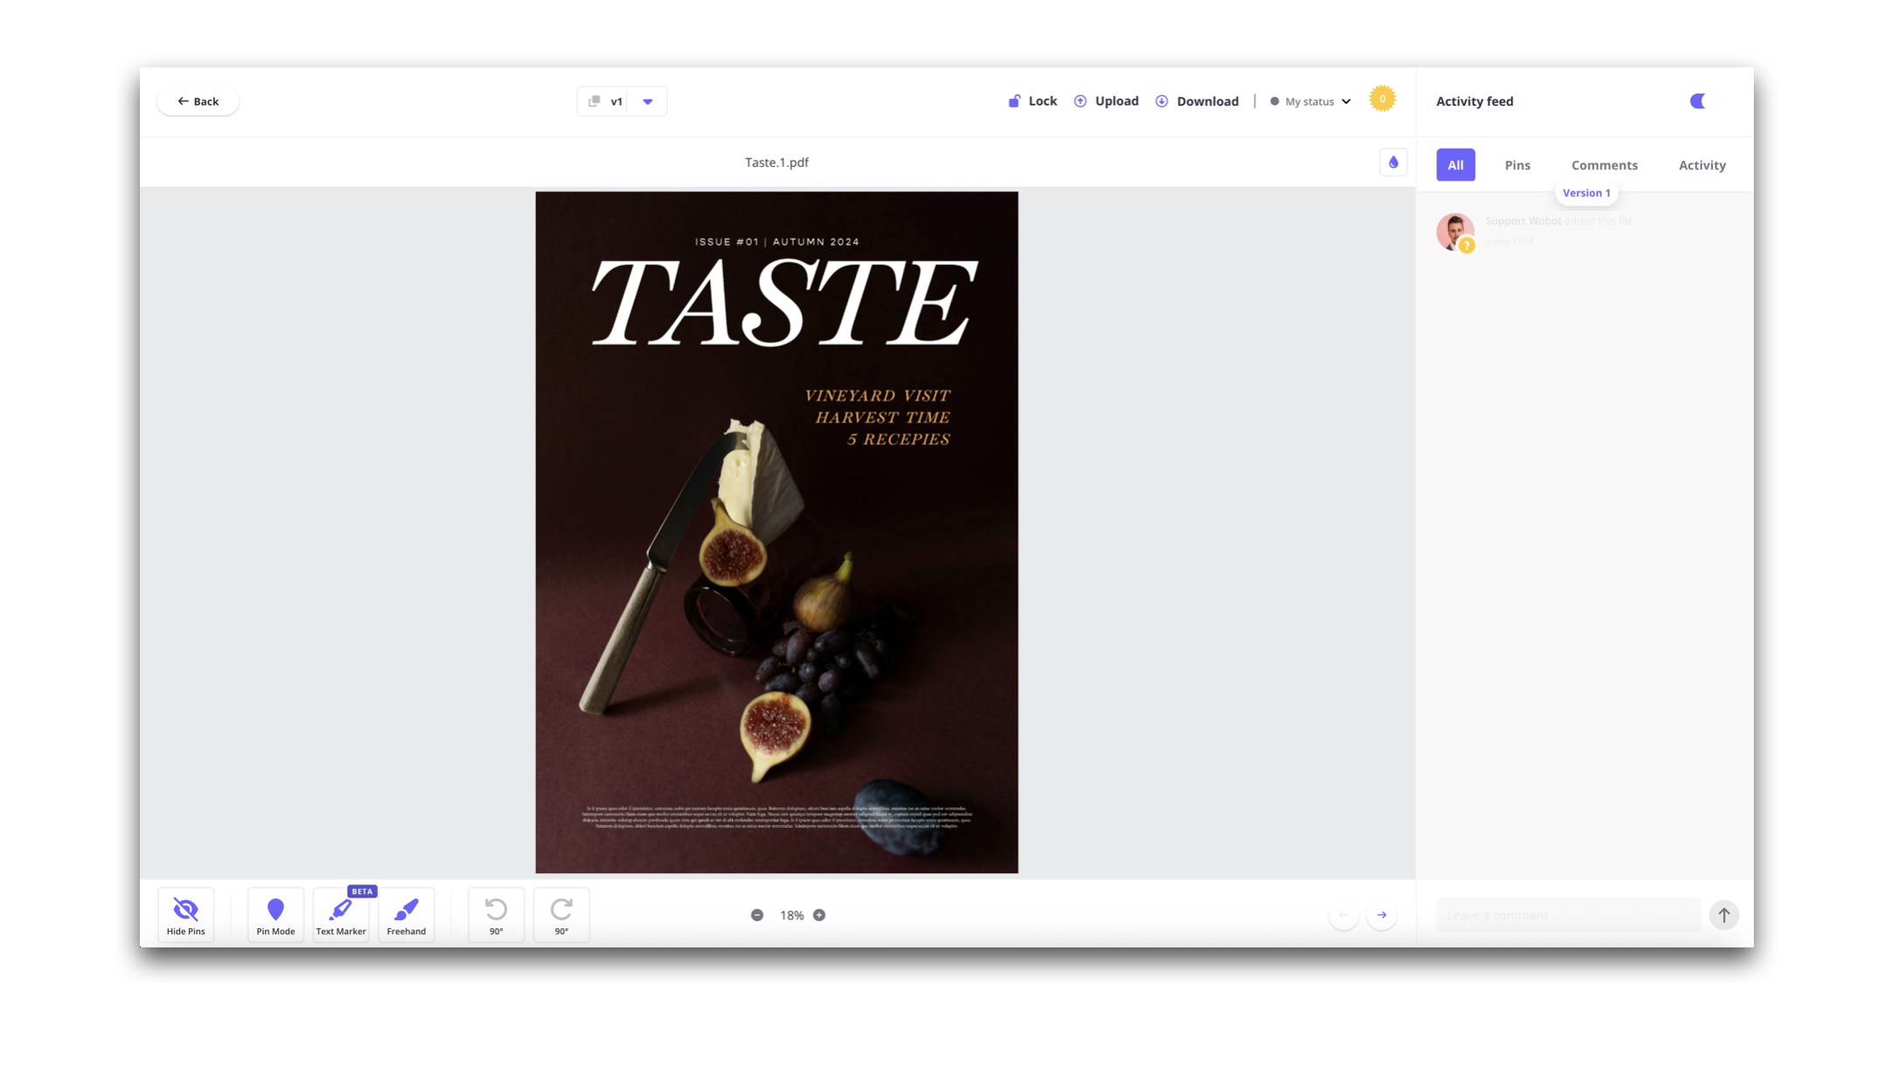The image size is (1885, 1089).
Task: Click the water drop icon
Action: point(1393,163)
